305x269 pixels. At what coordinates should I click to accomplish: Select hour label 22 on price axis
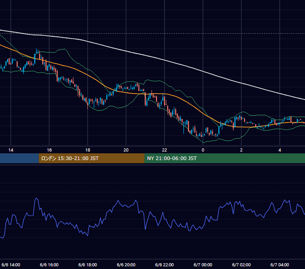point(165,150)
